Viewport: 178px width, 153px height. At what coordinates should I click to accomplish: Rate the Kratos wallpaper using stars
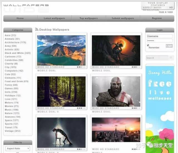[136, 108]
